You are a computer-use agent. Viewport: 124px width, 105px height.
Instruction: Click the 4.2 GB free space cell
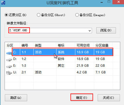82,72
